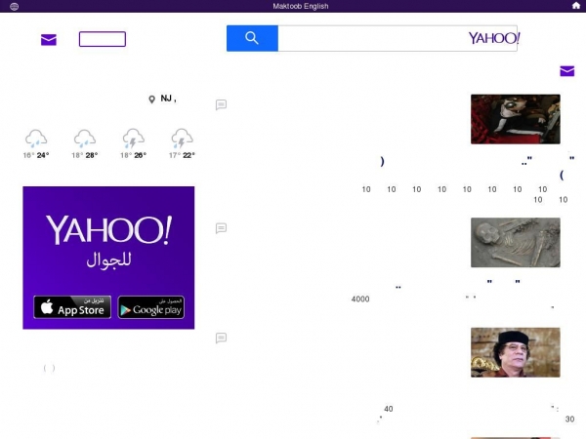The width and height of the screenshot is (586, 439).
Task: Select the 16° 24° rain forecast icon
Action: pyautogui.click(x=36, y=139)
